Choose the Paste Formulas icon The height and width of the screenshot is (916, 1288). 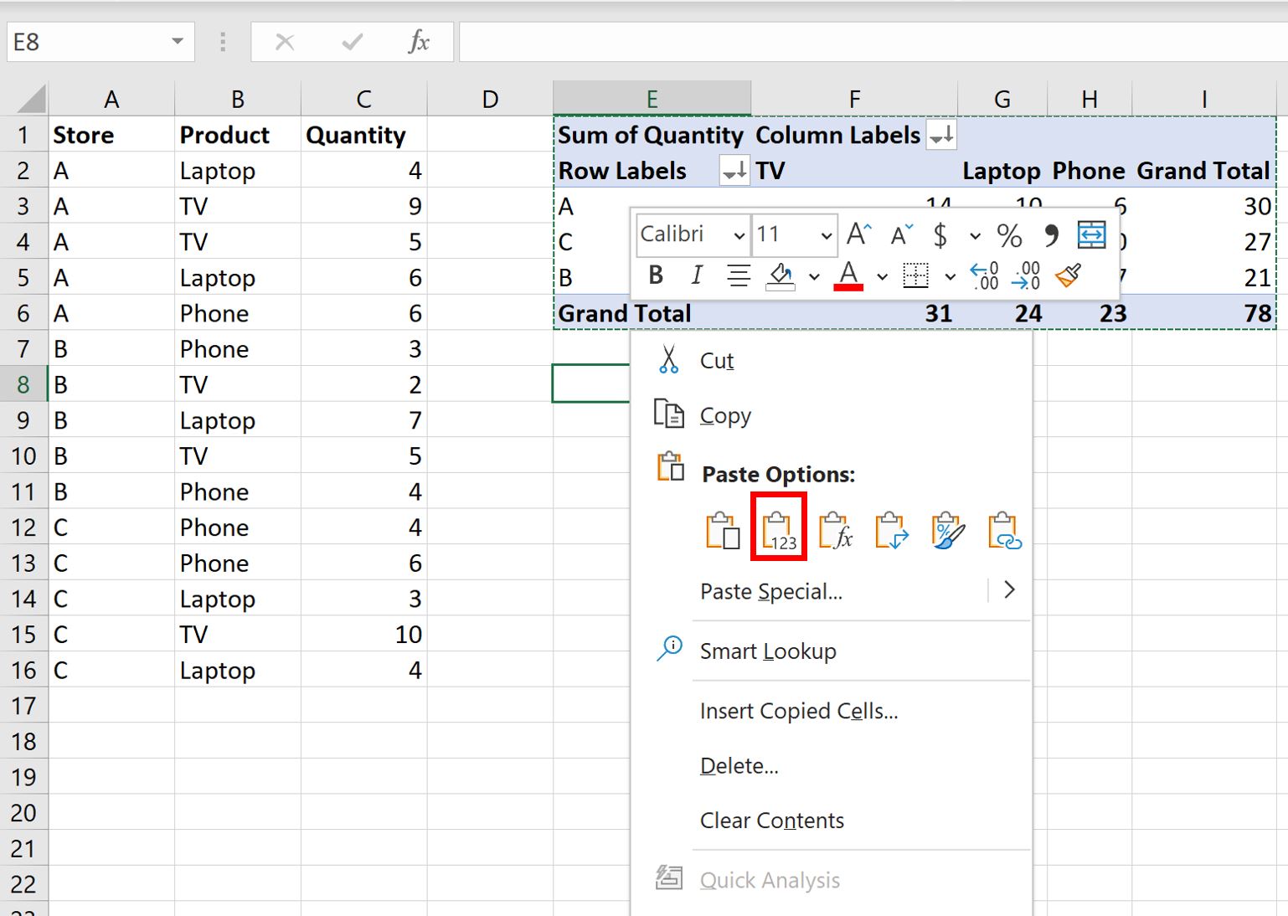pos(835,527)
